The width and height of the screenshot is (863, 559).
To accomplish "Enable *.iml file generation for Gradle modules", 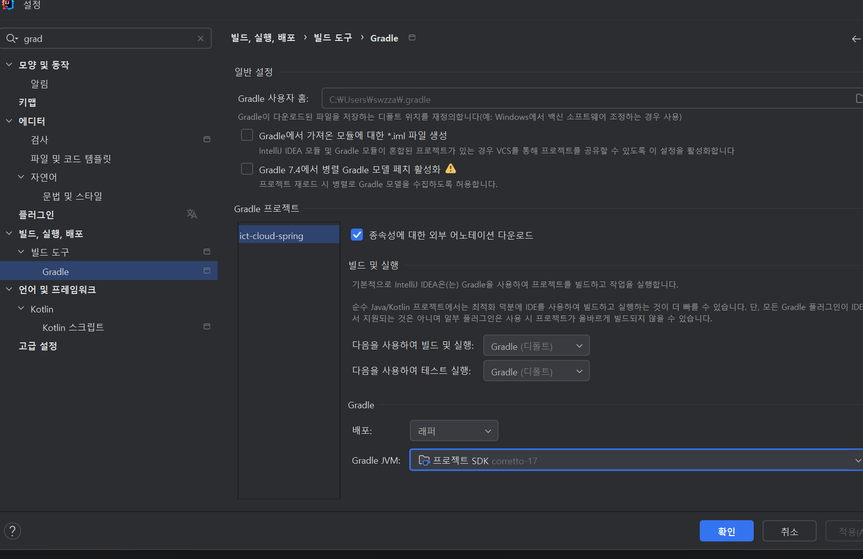I will coord(247,135).
